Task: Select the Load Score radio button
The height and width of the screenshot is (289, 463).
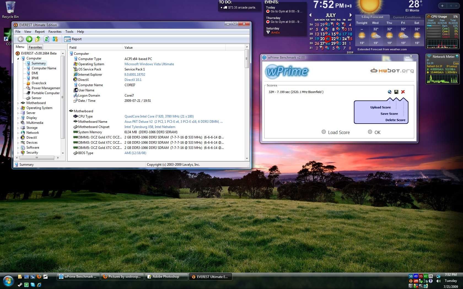Action: tap(324, 132)
